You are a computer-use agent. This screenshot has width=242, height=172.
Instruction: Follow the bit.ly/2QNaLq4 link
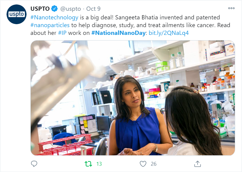point(169,33)
